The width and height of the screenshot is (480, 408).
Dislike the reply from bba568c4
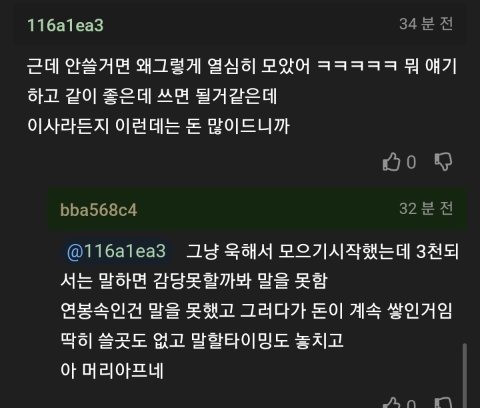pos(443,404)
